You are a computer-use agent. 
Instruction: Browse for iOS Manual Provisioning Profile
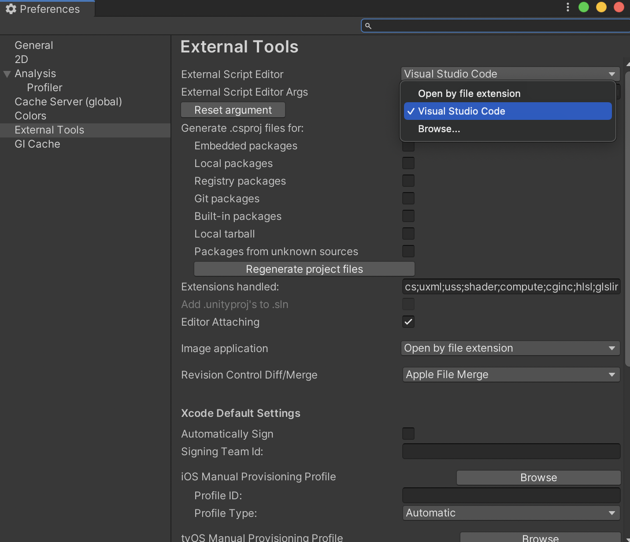point(539,478)
